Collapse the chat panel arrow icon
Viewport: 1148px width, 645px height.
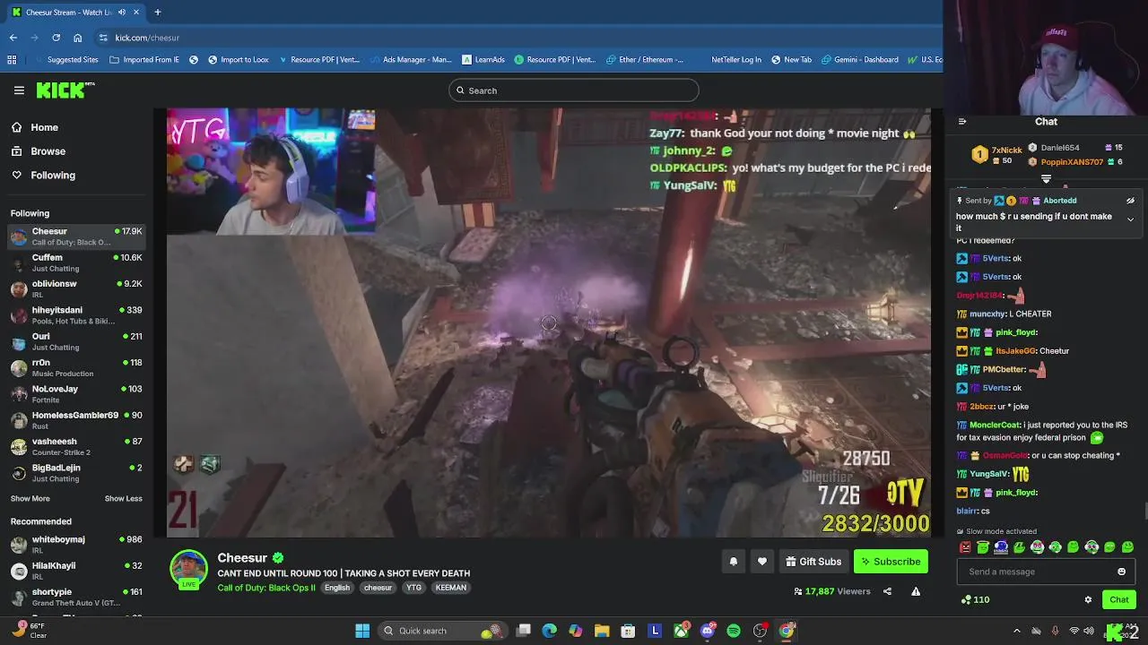coord(961,122)
